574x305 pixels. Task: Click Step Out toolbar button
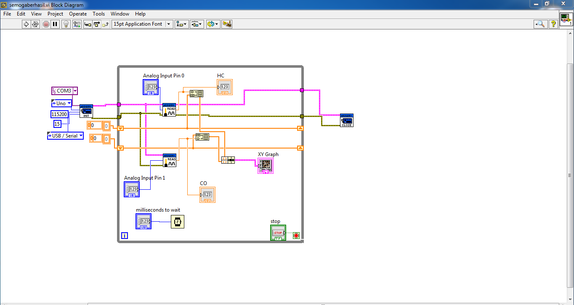[106, 24]
